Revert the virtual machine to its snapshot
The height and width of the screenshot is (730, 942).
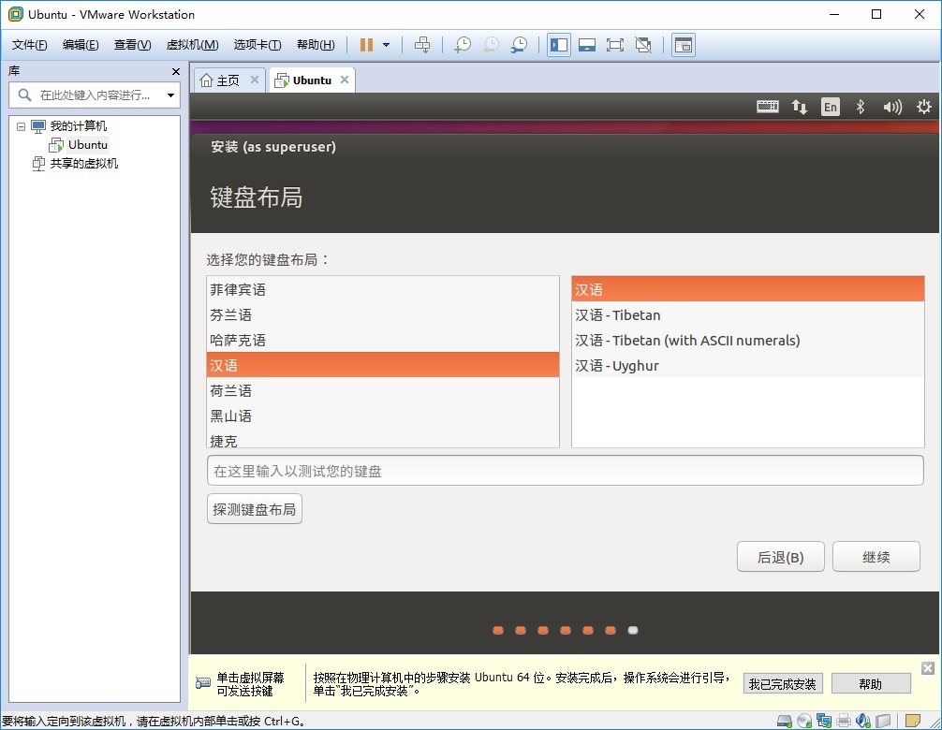(x=491, y=45)
